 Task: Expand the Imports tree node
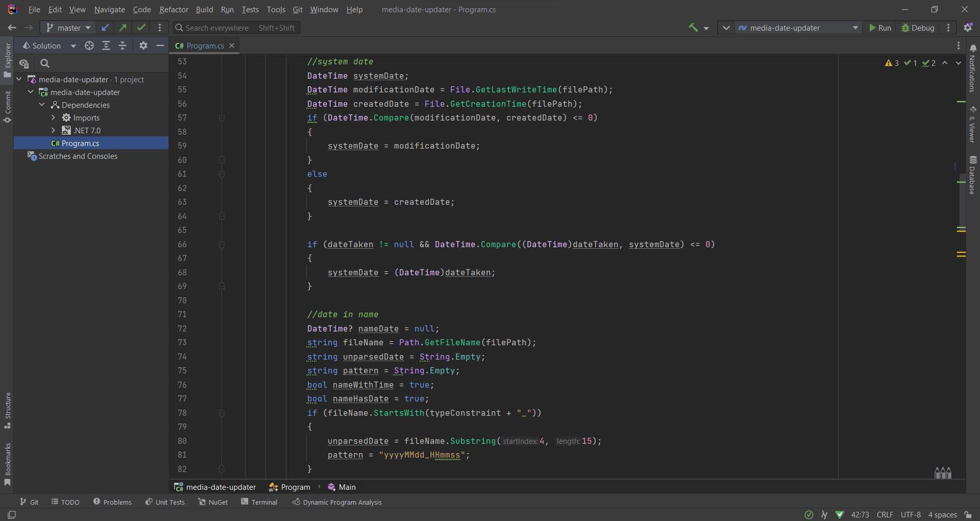(53, 117)
